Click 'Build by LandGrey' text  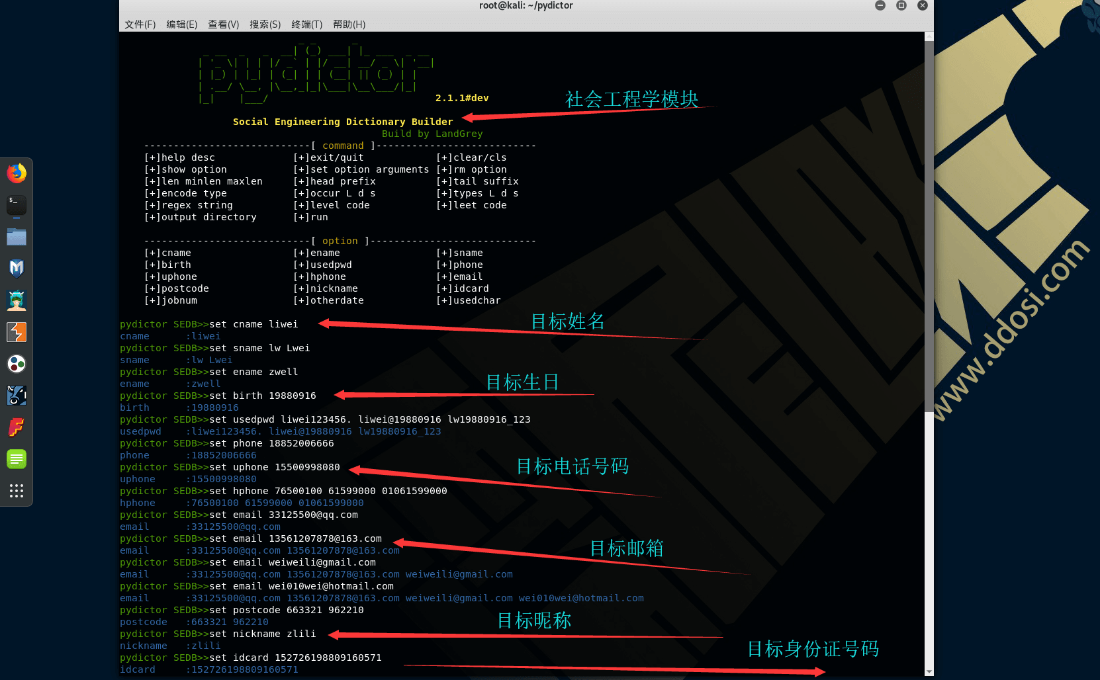click(432, 134)
